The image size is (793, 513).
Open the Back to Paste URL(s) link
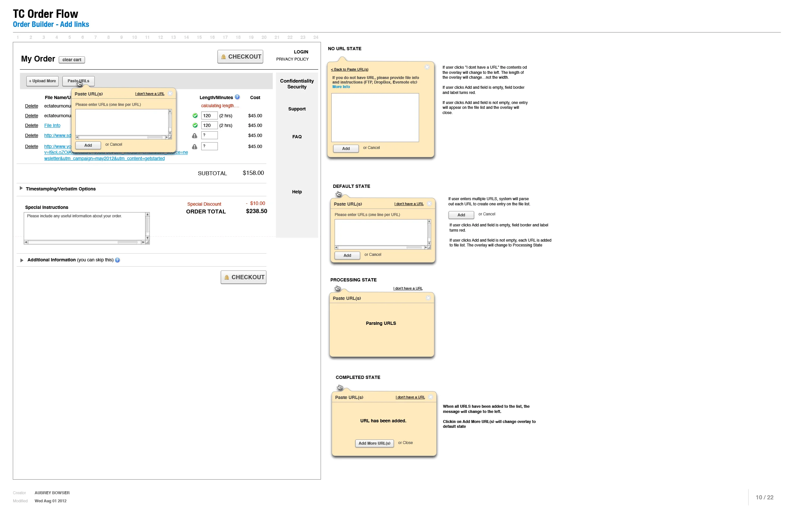(350, 69)
